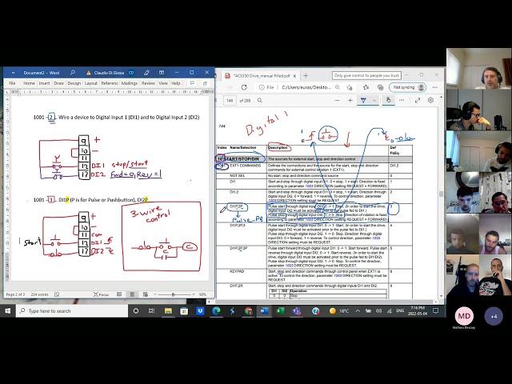
Task: Open the Windows Start menu
Action: point(8,311)
